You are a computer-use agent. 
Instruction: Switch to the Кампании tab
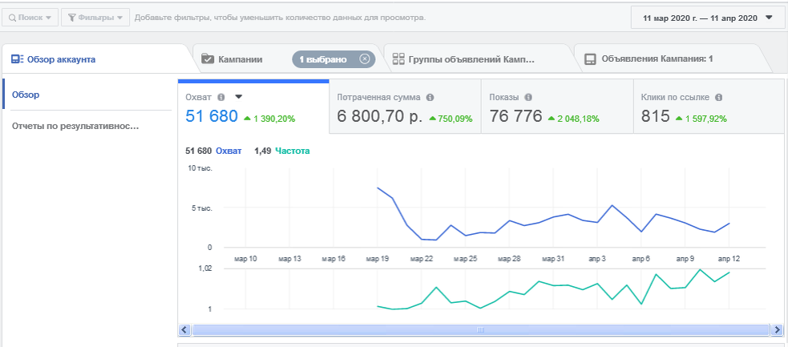coord(240,59)
